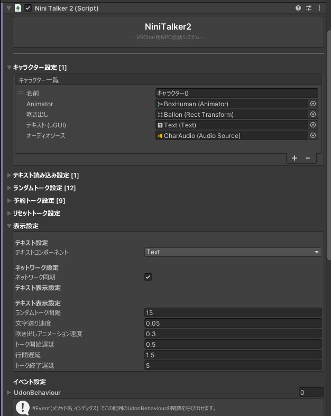The height and width of the screenshot is (416, 331).
Task: Click the オーディオソース property label
Action: pyautogui.click(x=45, y=135)
